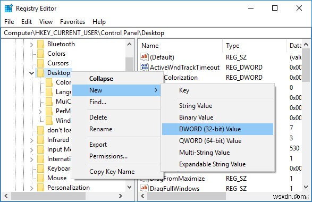The image size is (312, 202).
Task: Click the Name column header
Action: 181,46
